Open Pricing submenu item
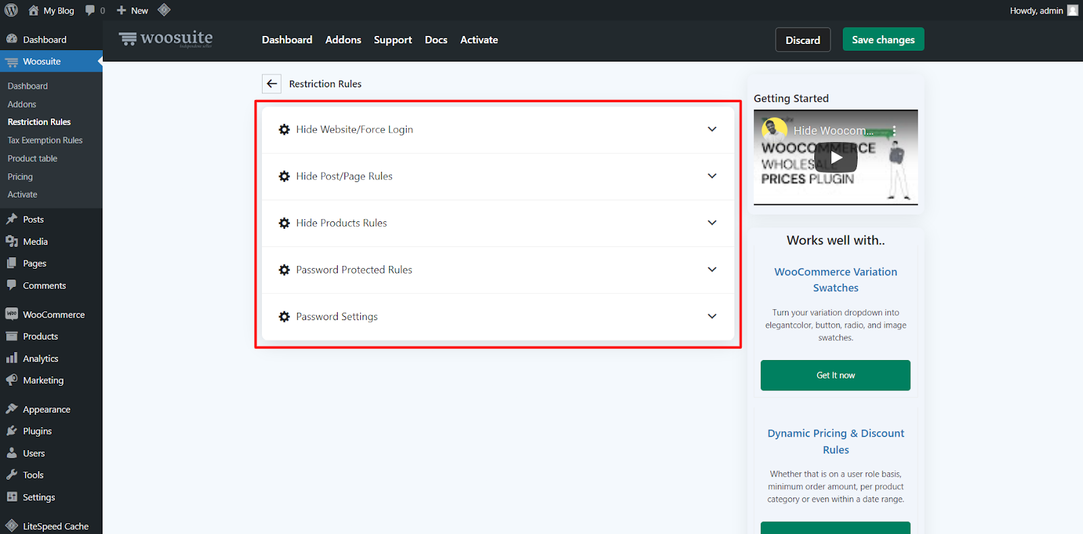 (20, 177)
